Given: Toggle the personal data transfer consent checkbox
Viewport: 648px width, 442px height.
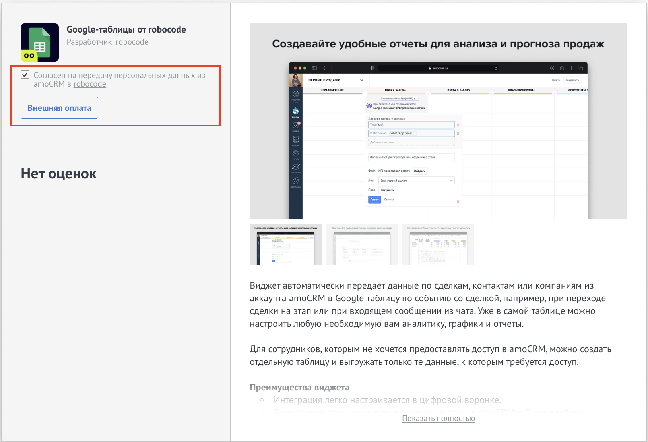Looking at the screenshot, I should 25,75.
